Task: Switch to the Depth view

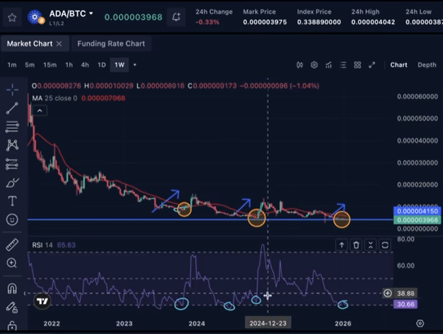Action: point(427,65)
